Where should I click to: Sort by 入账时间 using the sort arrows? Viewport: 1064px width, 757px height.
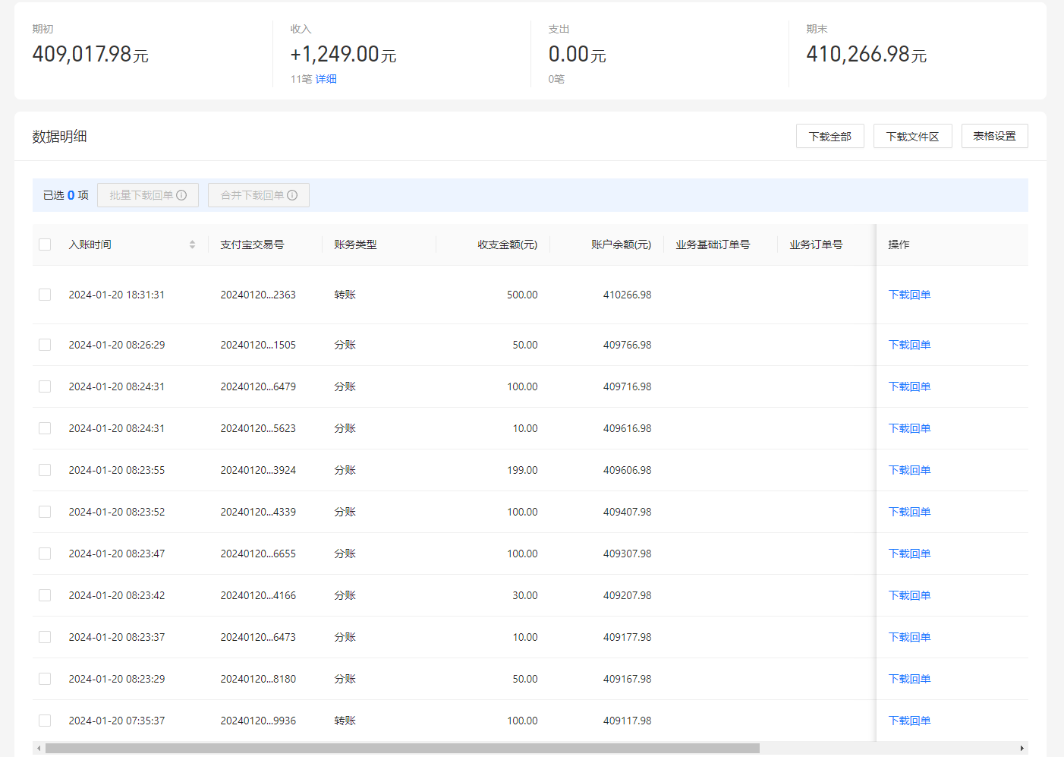pos(192,244)
